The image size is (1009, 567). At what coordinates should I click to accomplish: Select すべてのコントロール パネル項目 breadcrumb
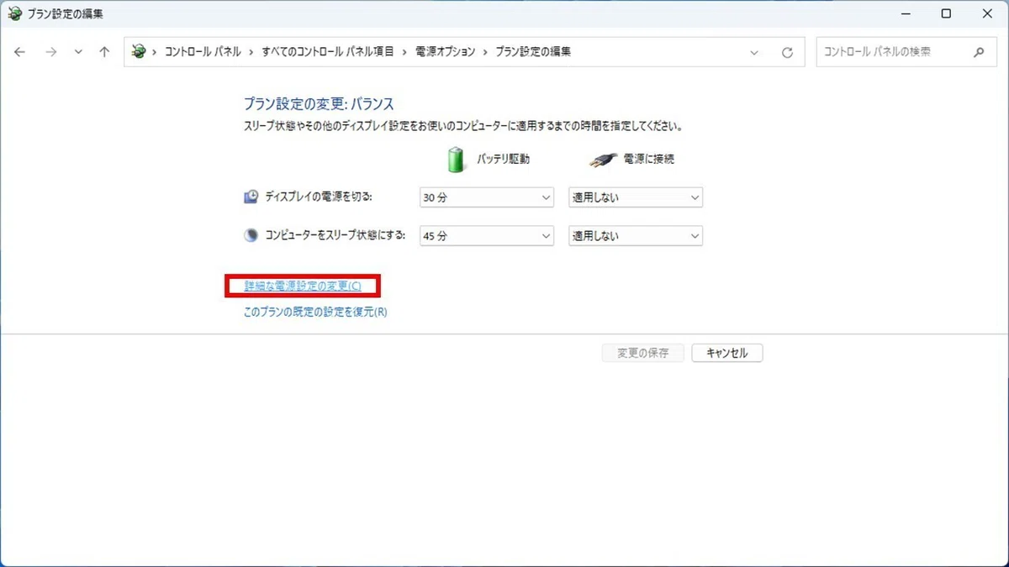coord(328,52)
